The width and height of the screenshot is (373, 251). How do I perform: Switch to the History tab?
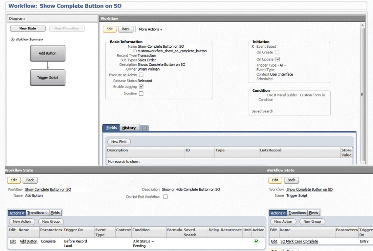(x=129, y=128)
